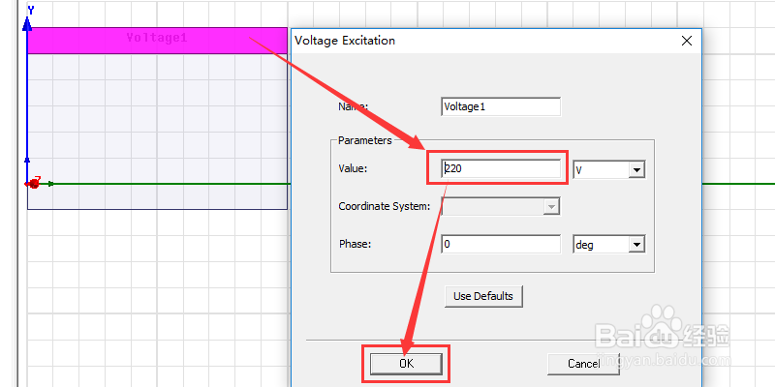Click the Name field Voltage1
The height and width of the screenshot is (387, 775).
tap(501, 106)
